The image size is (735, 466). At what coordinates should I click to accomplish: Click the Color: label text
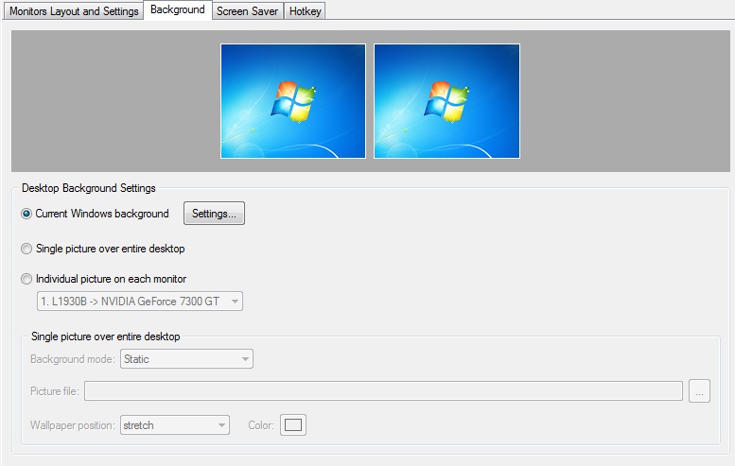tap(261, 425)
